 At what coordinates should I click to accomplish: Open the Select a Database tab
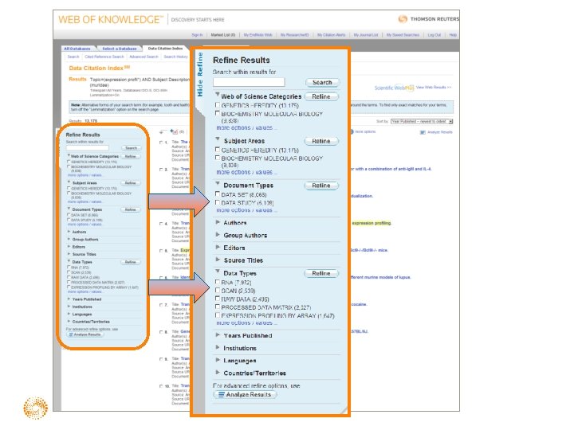pos(120,49)
